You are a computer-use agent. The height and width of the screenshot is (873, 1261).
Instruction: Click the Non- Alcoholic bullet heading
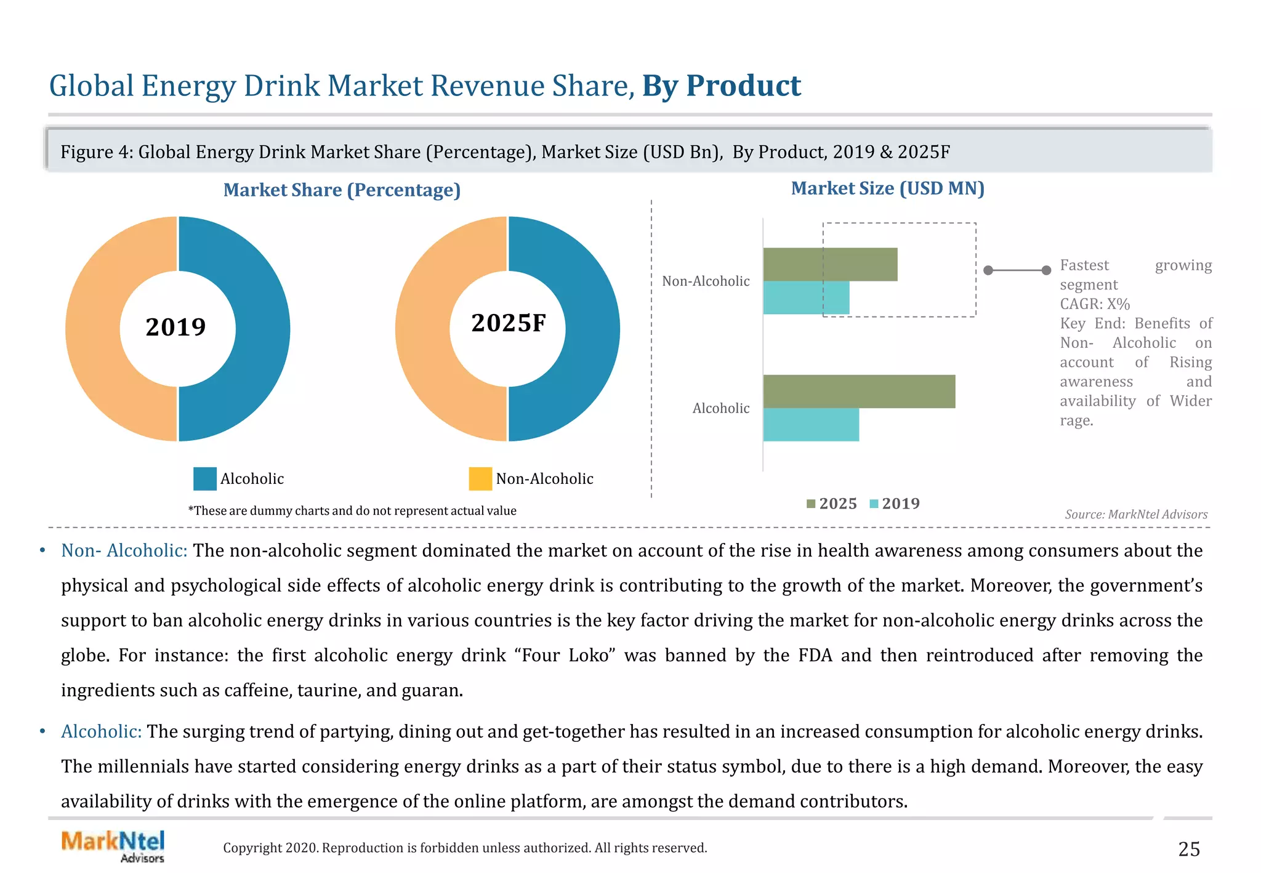click(x=124, y=550)
